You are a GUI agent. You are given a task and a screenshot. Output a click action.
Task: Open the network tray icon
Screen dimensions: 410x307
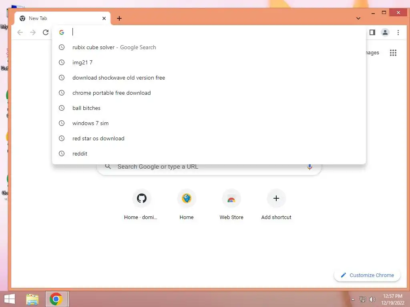pyautogui.click(x=363, y=299)
